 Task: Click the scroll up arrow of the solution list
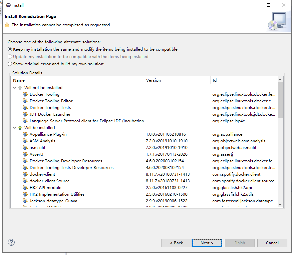point(280,79)
